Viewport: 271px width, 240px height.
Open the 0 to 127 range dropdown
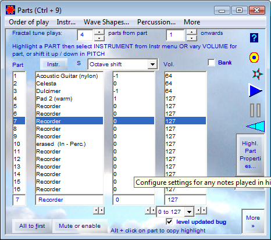[x=189, y=212]
